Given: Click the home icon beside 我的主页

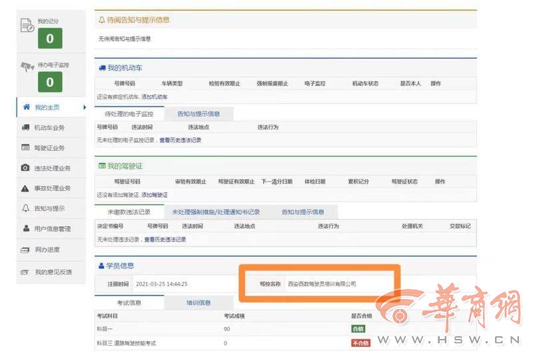Looking at the screenshot, I should click(27, 107).
